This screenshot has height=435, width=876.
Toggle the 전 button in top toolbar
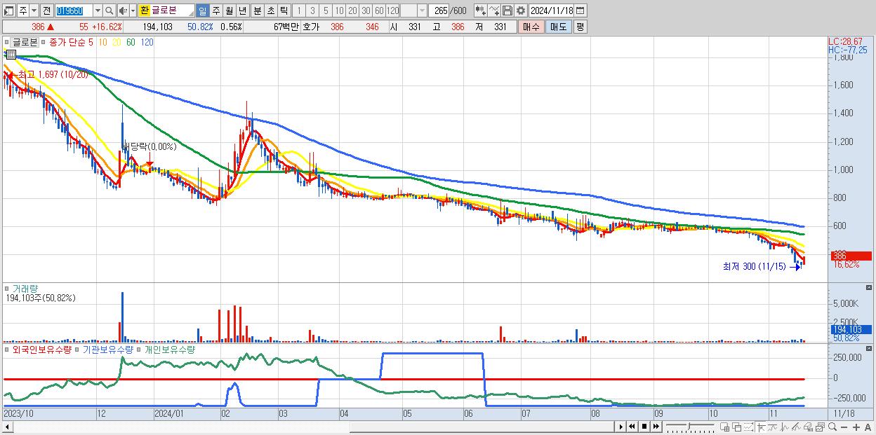click(46, 11)
